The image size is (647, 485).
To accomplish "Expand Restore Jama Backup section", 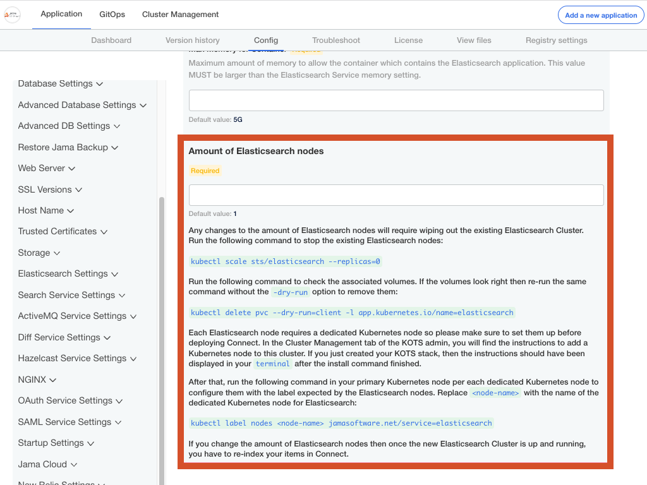I will coord(68,147).
